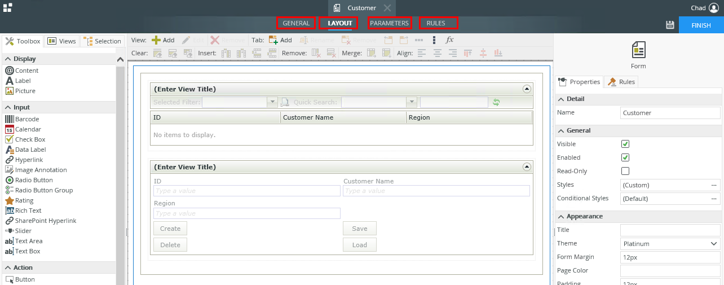The width and height of the screenshot is (724, 285).
Task: Check the Read-Only checkbox
Action: 625,171
